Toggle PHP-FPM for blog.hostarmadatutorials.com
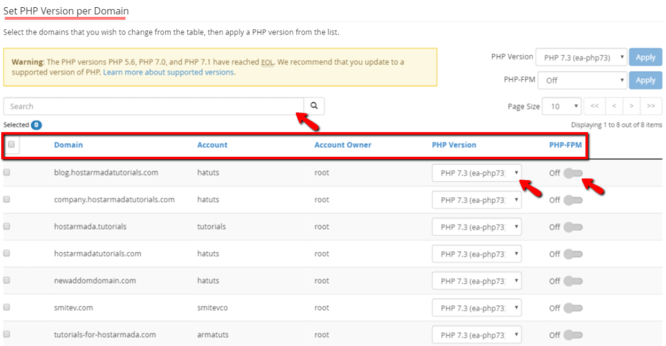The height and width of the screenshot is (346, 666). pyautogui.click(x=573, y=173)
